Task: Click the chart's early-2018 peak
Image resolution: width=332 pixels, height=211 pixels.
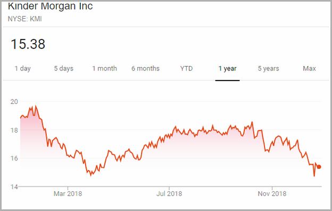Action: click(36, 106)
